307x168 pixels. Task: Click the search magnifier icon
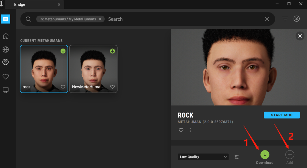pyautogui.click(x=28, y=19)
